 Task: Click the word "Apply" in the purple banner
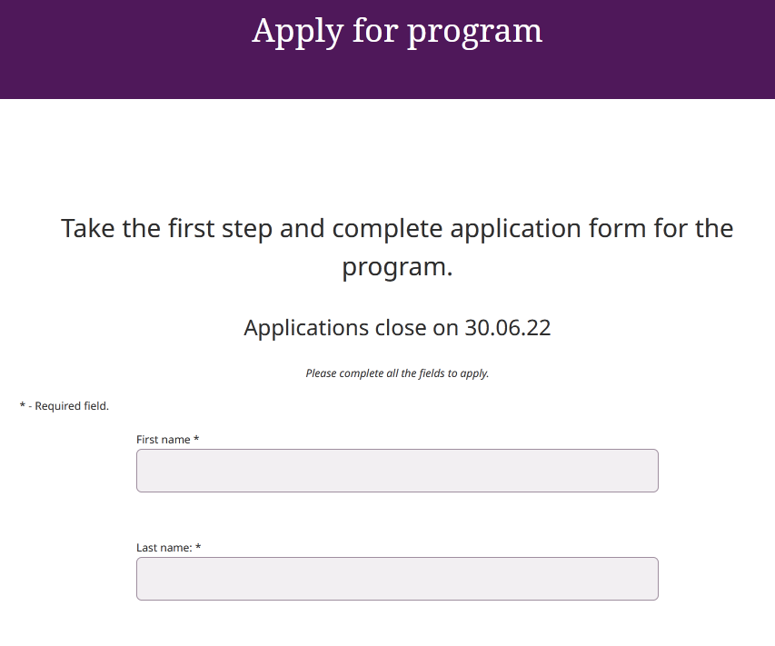click(297, 32)
